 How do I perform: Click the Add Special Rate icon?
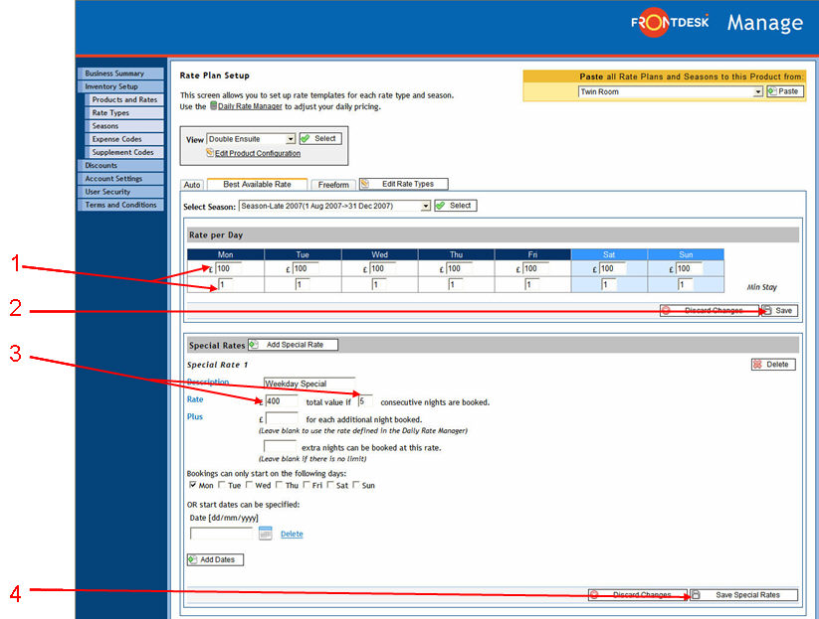pos(255,345)
